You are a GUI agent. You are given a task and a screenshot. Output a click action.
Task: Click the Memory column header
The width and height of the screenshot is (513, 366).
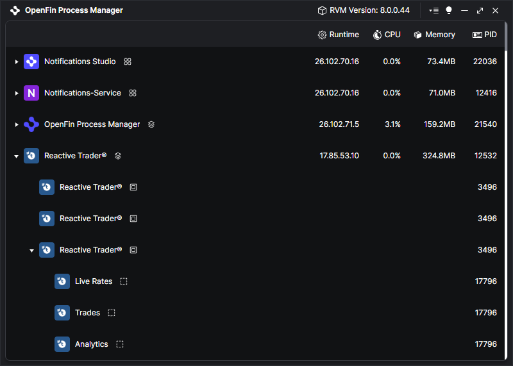[435, 35]
